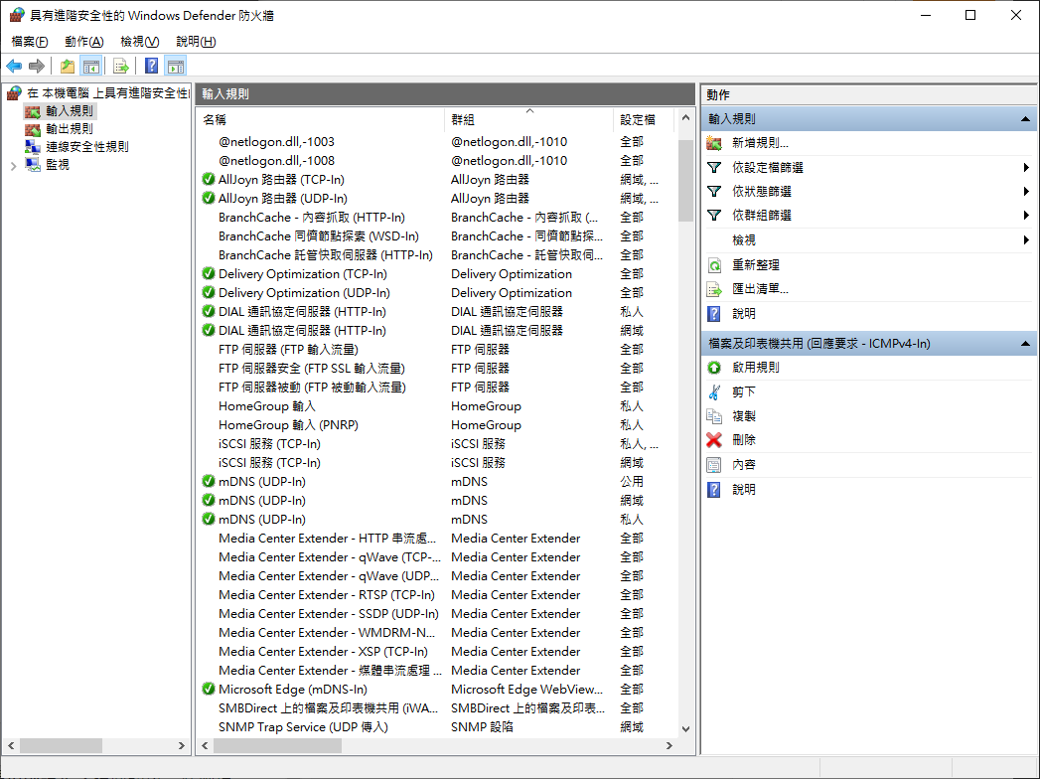This screenshot has height=779, width=1040.
Task: Click the Forward arrow toolbar icon
Action: pos(37,66)
